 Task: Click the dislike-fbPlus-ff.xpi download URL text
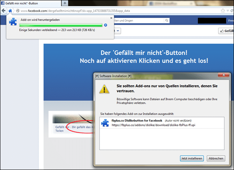(154, 125)
